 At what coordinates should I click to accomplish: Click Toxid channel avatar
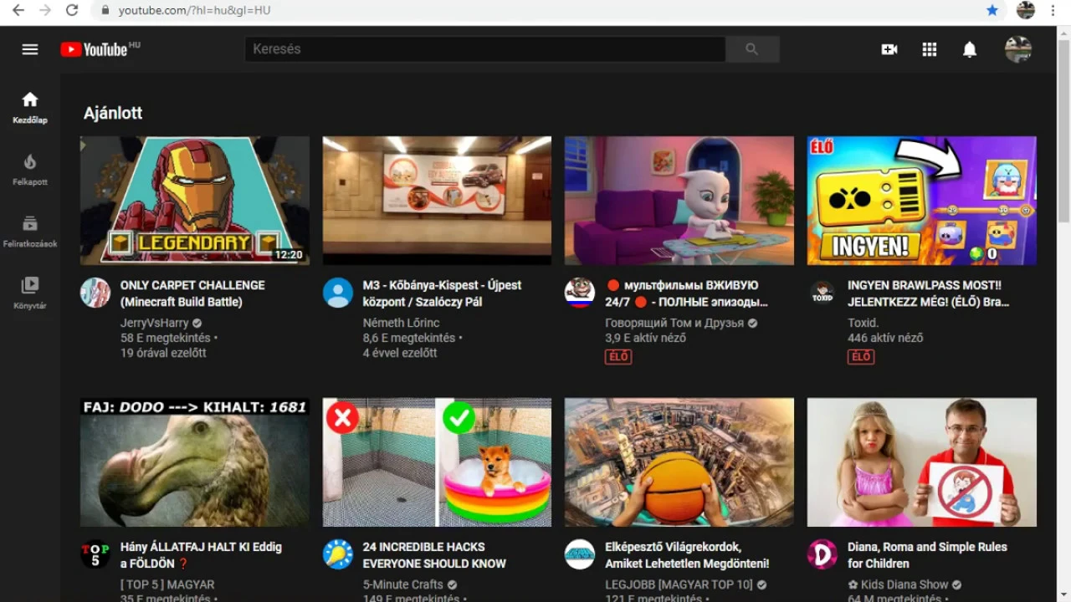point(822,293)
